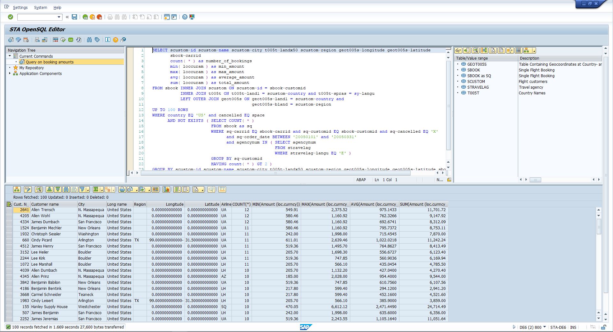Click Sort Descending in results toolbar

(58, 189)
